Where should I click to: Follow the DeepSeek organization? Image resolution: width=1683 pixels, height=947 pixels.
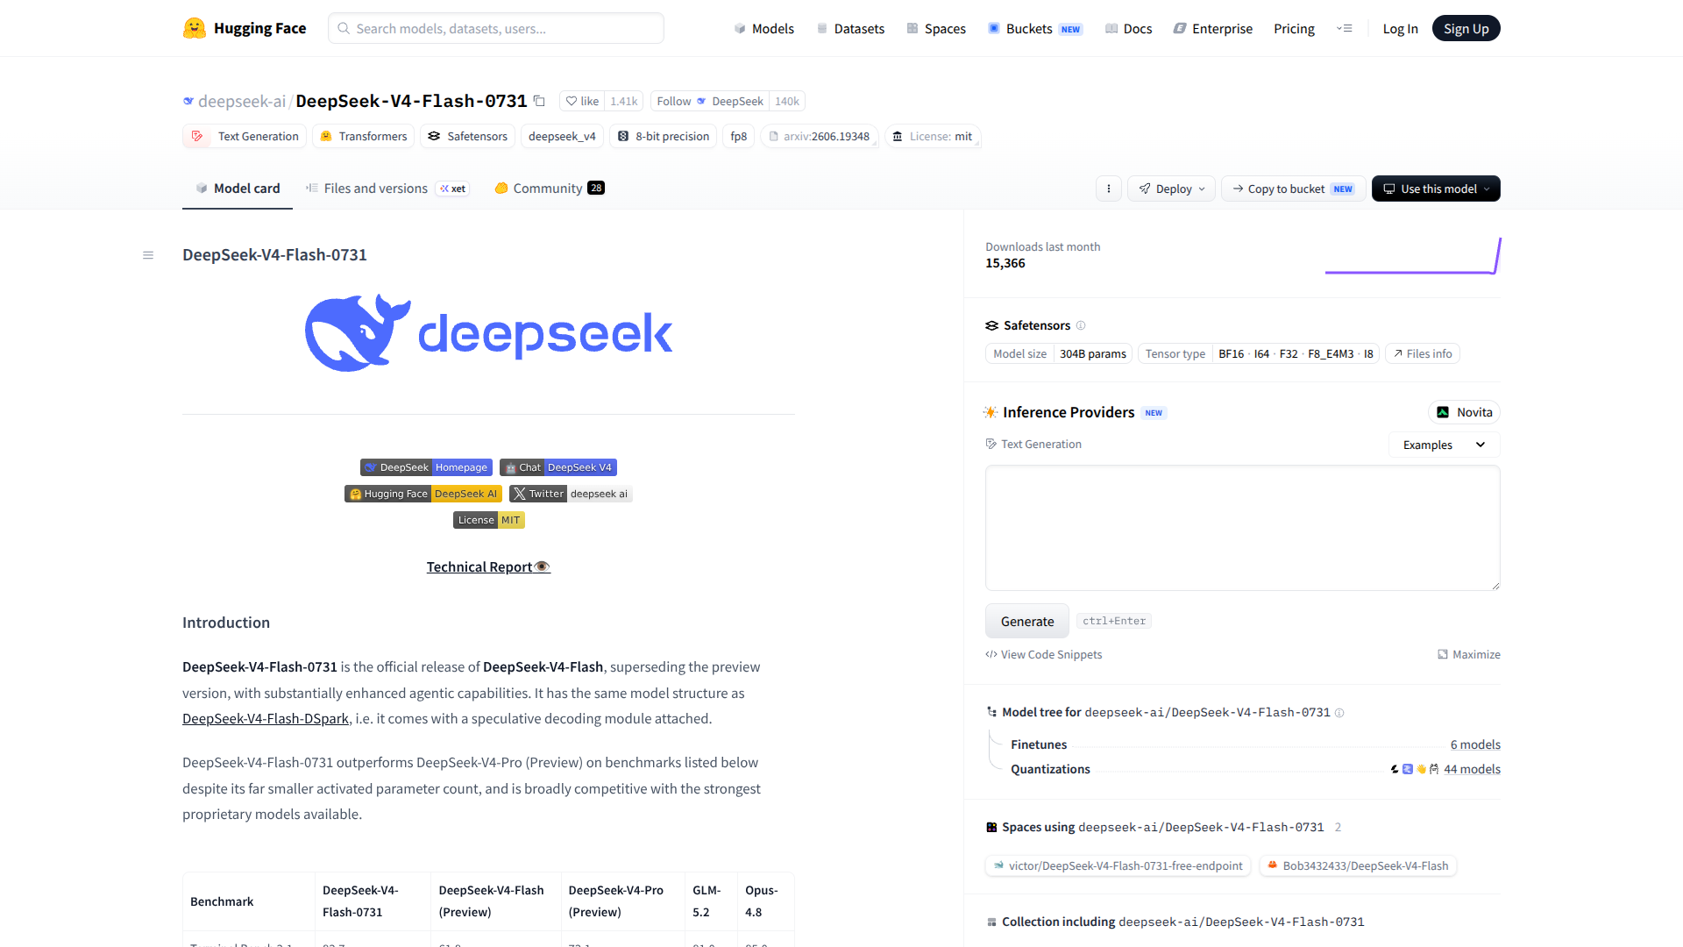pos(710,101)
